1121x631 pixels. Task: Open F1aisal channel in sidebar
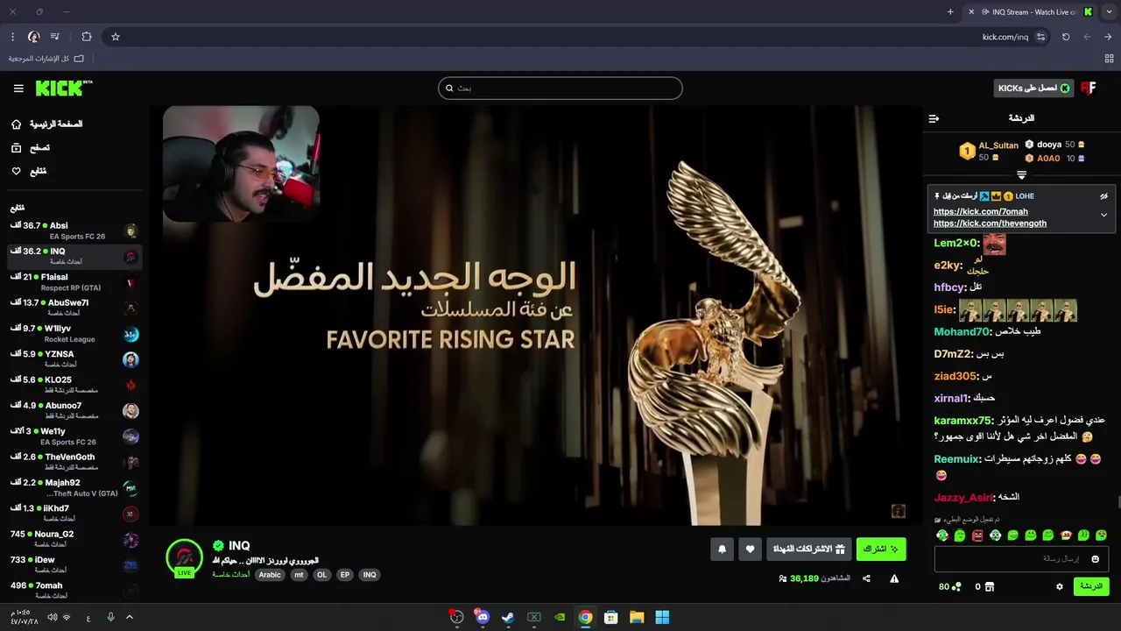click(74, 282)
